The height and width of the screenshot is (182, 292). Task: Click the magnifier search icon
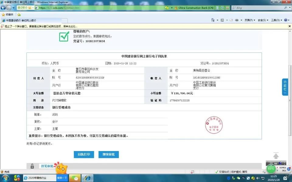pyautogui.click(x=286, y=8)
